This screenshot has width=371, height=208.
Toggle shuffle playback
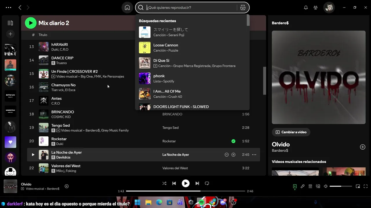[x=164, y=183]
